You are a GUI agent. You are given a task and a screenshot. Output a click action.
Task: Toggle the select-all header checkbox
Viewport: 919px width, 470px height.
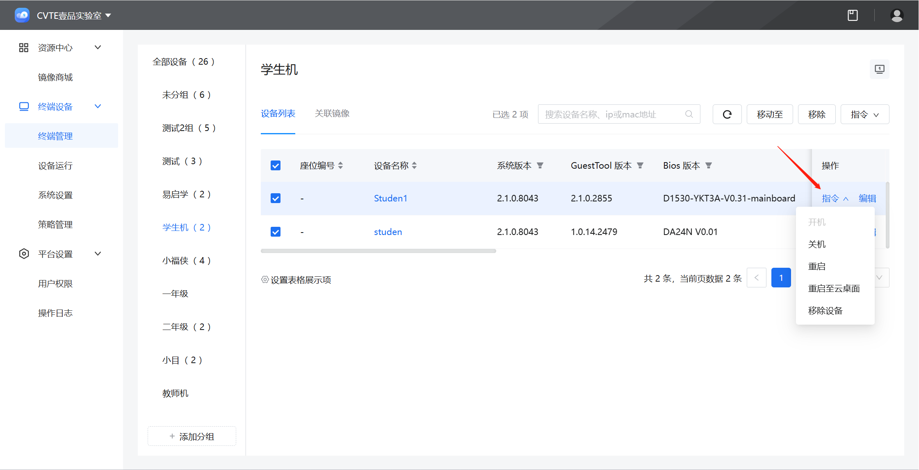276,165
